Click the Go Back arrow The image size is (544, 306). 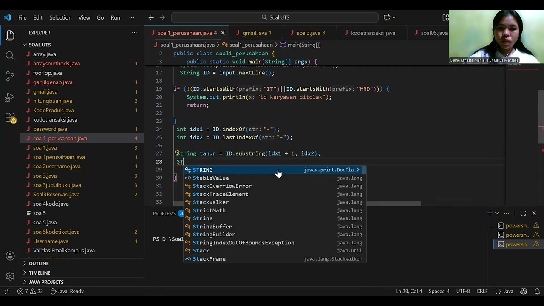(x=151, y=17)
